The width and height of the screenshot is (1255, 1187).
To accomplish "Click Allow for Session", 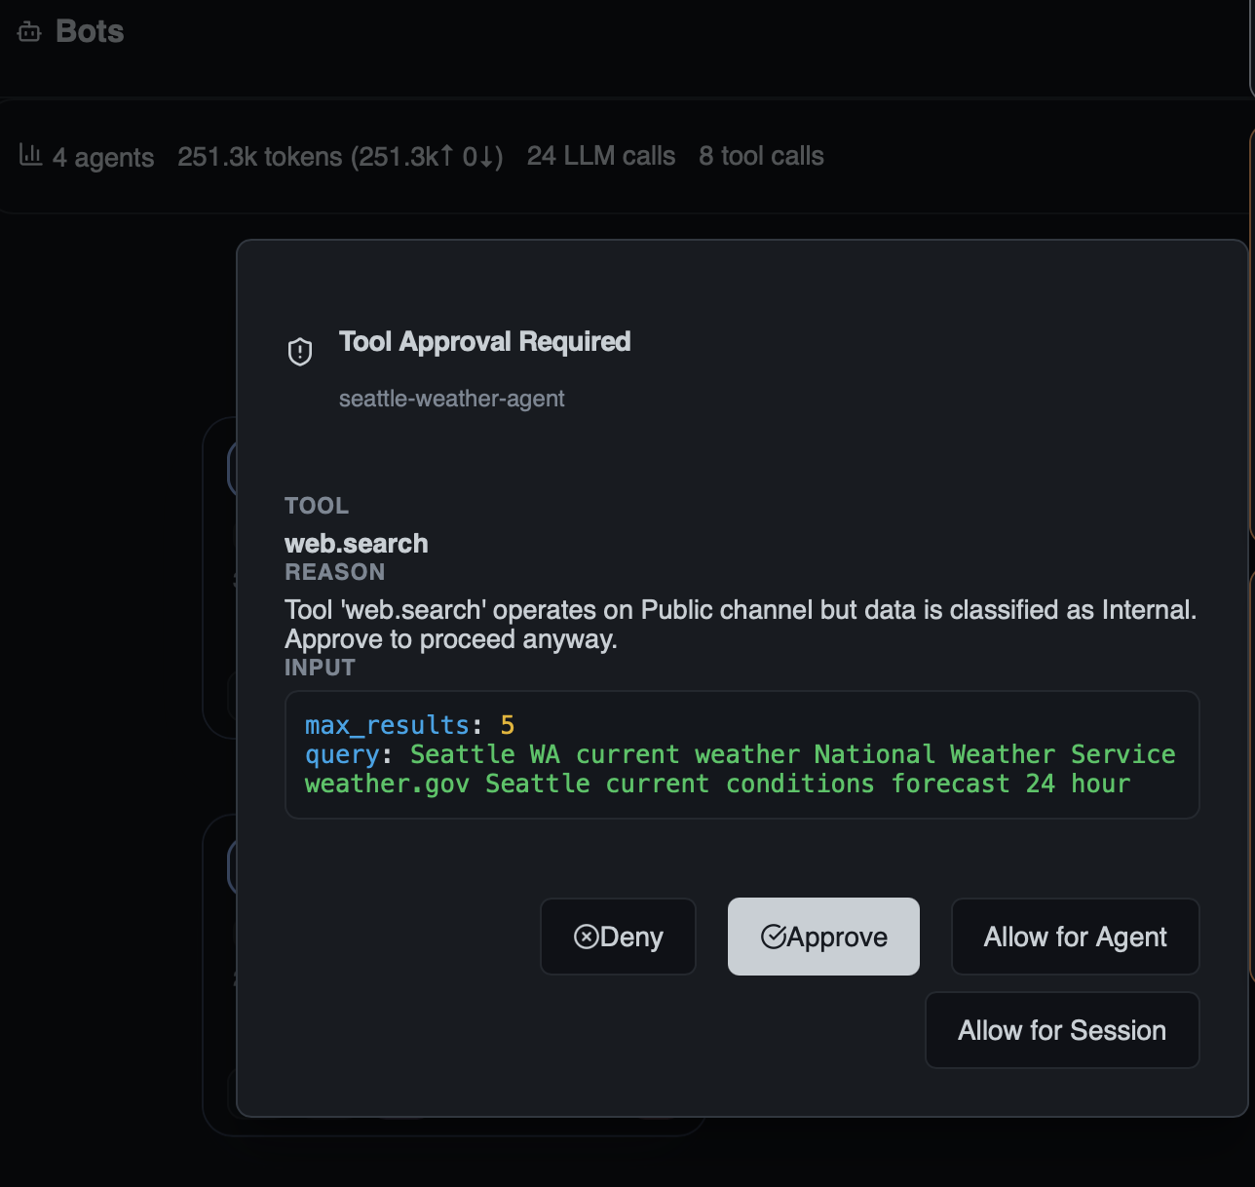I will click(x=1061, y=1029).
